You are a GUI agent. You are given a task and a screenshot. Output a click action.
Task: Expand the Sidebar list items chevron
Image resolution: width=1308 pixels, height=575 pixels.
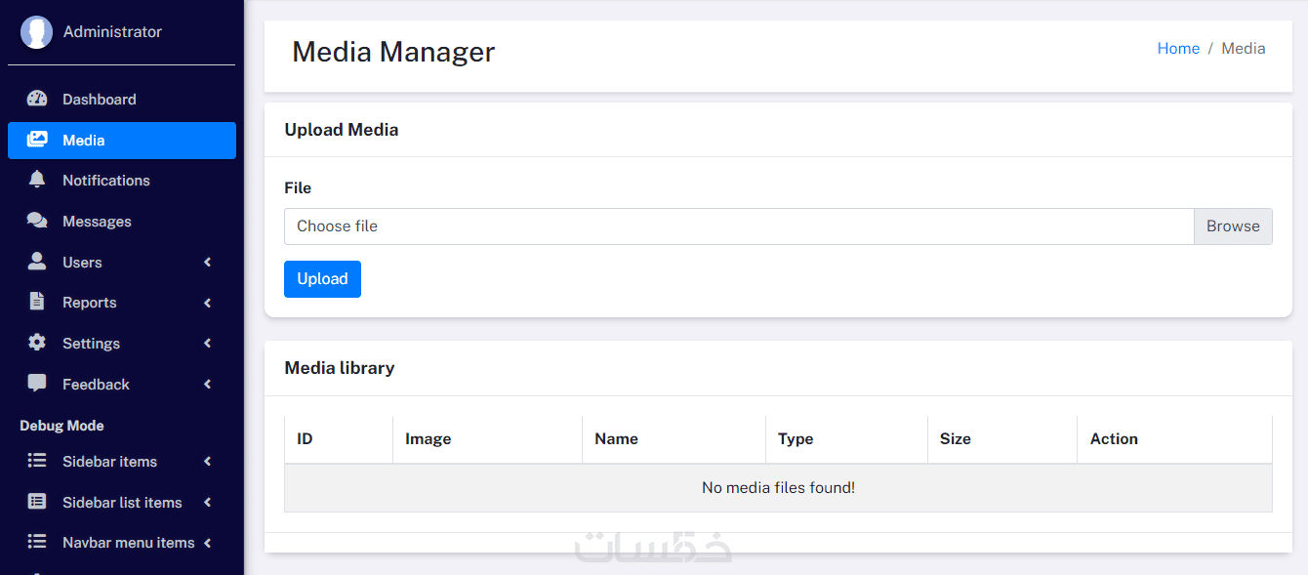click(x=208, y=503)
